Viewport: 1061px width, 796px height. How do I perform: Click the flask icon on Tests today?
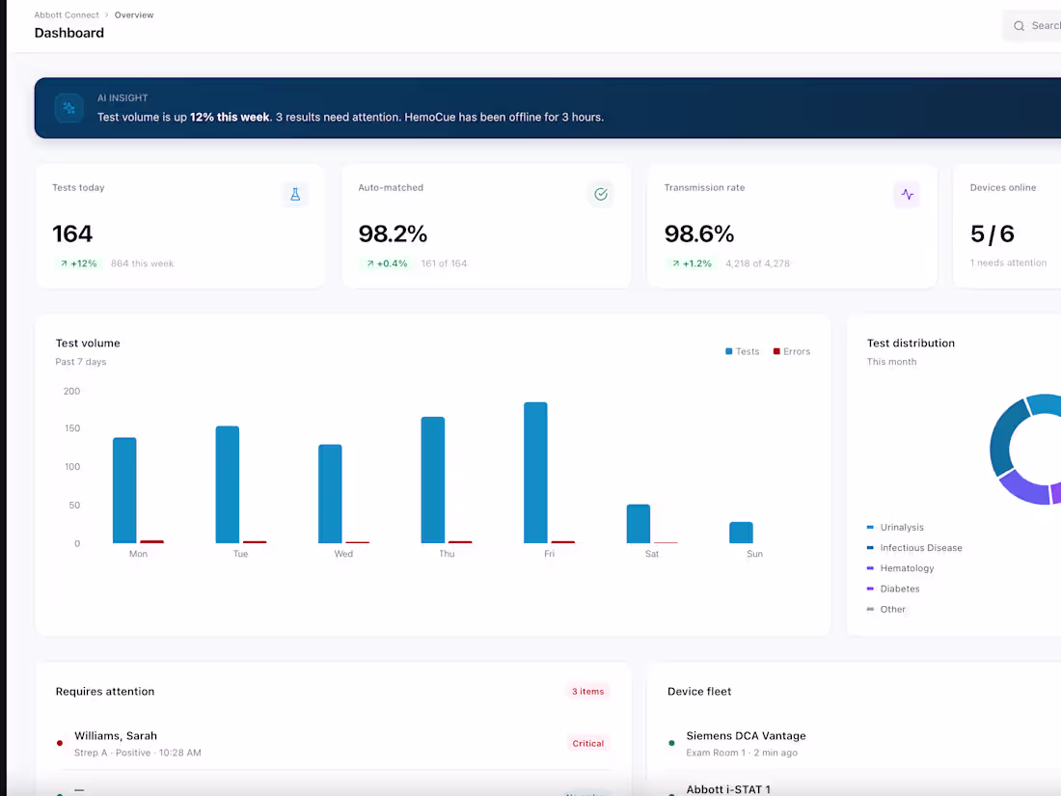(x=295, y=194)
